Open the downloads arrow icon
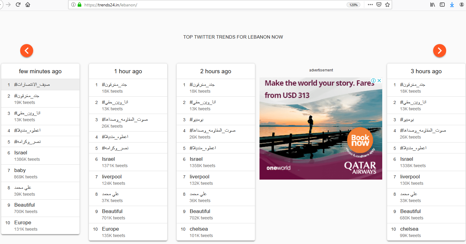This screenshot has height=244, width=466. (x=452, y=5)
